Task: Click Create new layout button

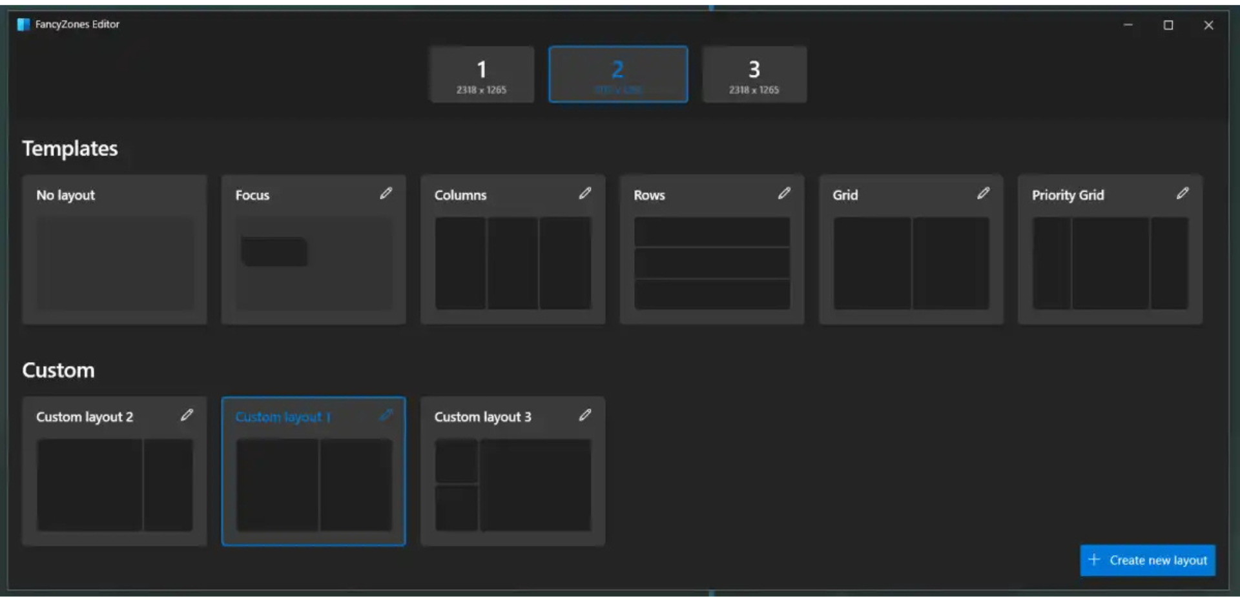Action: click(1148, 560)
